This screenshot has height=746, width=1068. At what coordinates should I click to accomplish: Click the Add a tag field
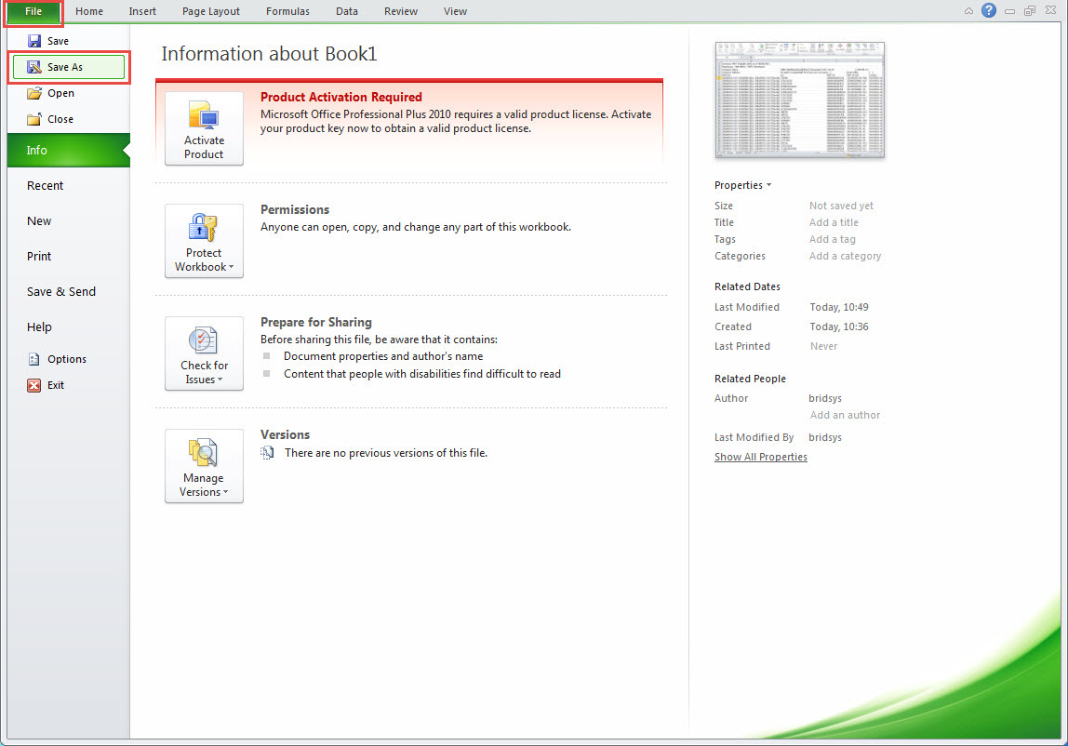(x=833, y=240)
